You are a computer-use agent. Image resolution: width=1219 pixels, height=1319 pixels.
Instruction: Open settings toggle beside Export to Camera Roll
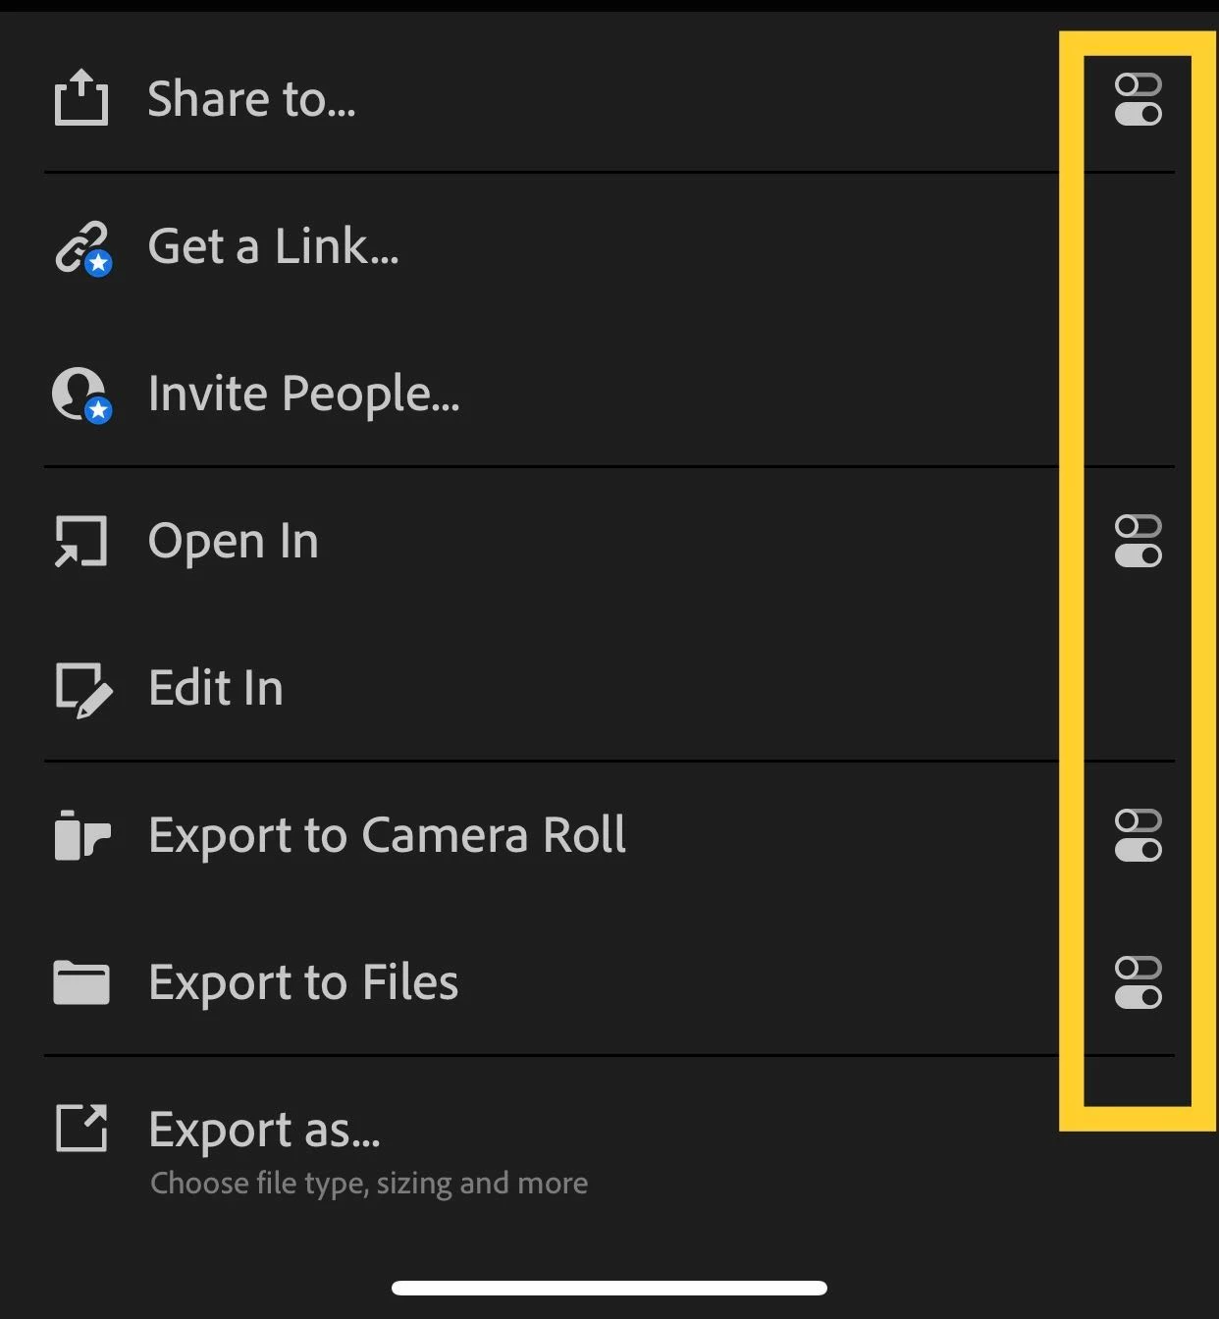(x=1139, y=835)
